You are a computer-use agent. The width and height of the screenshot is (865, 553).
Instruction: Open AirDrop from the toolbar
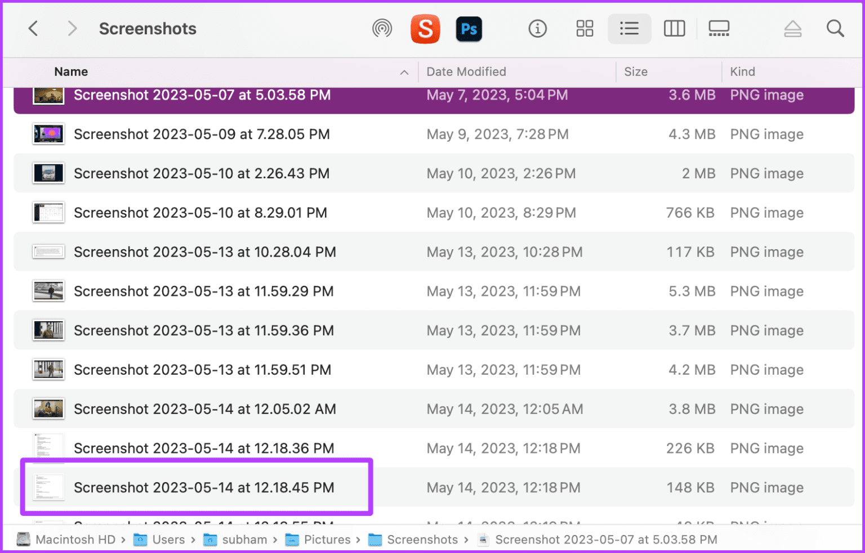(382, 29)
